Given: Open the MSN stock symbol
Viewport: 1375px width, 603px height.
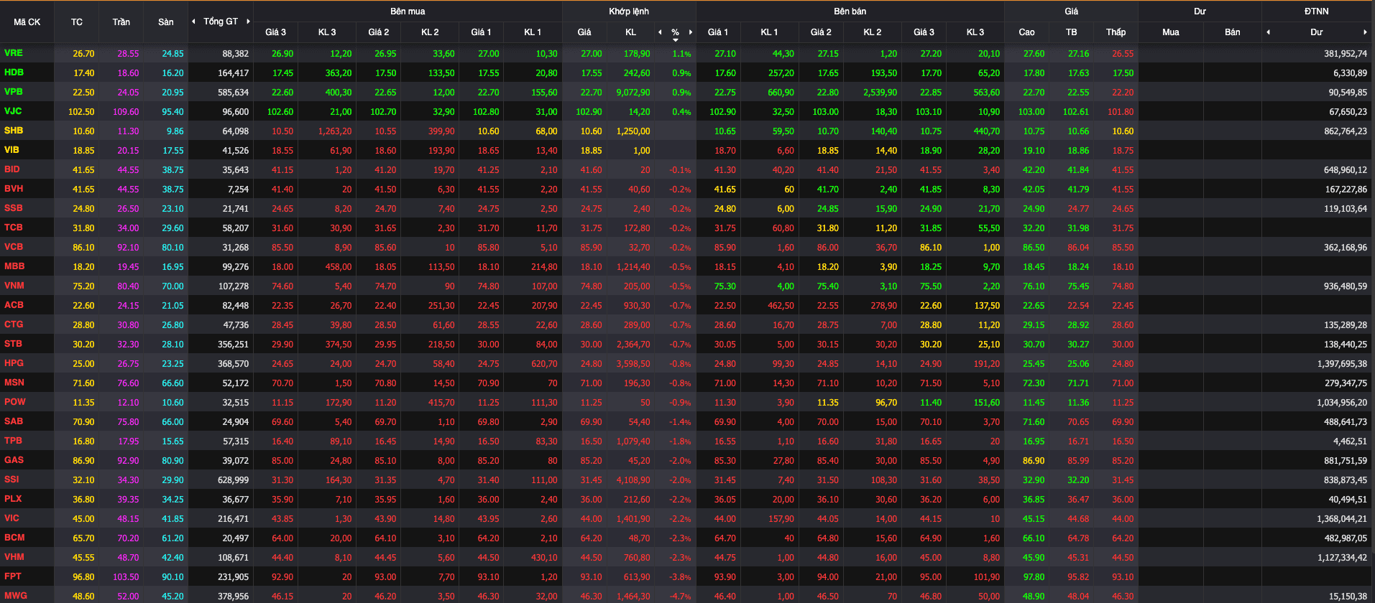Looking at the screenshot, I should pos(14,383).
